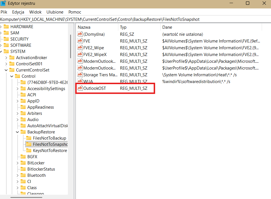Click the Registry Editor app icon in title bar
Viewport: 271px width, 199px height.
(3, 3)
